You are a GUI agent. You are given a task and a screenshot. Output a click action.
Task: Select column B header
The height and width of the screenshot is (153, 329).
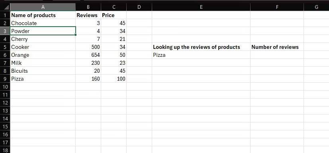(88, 7)
